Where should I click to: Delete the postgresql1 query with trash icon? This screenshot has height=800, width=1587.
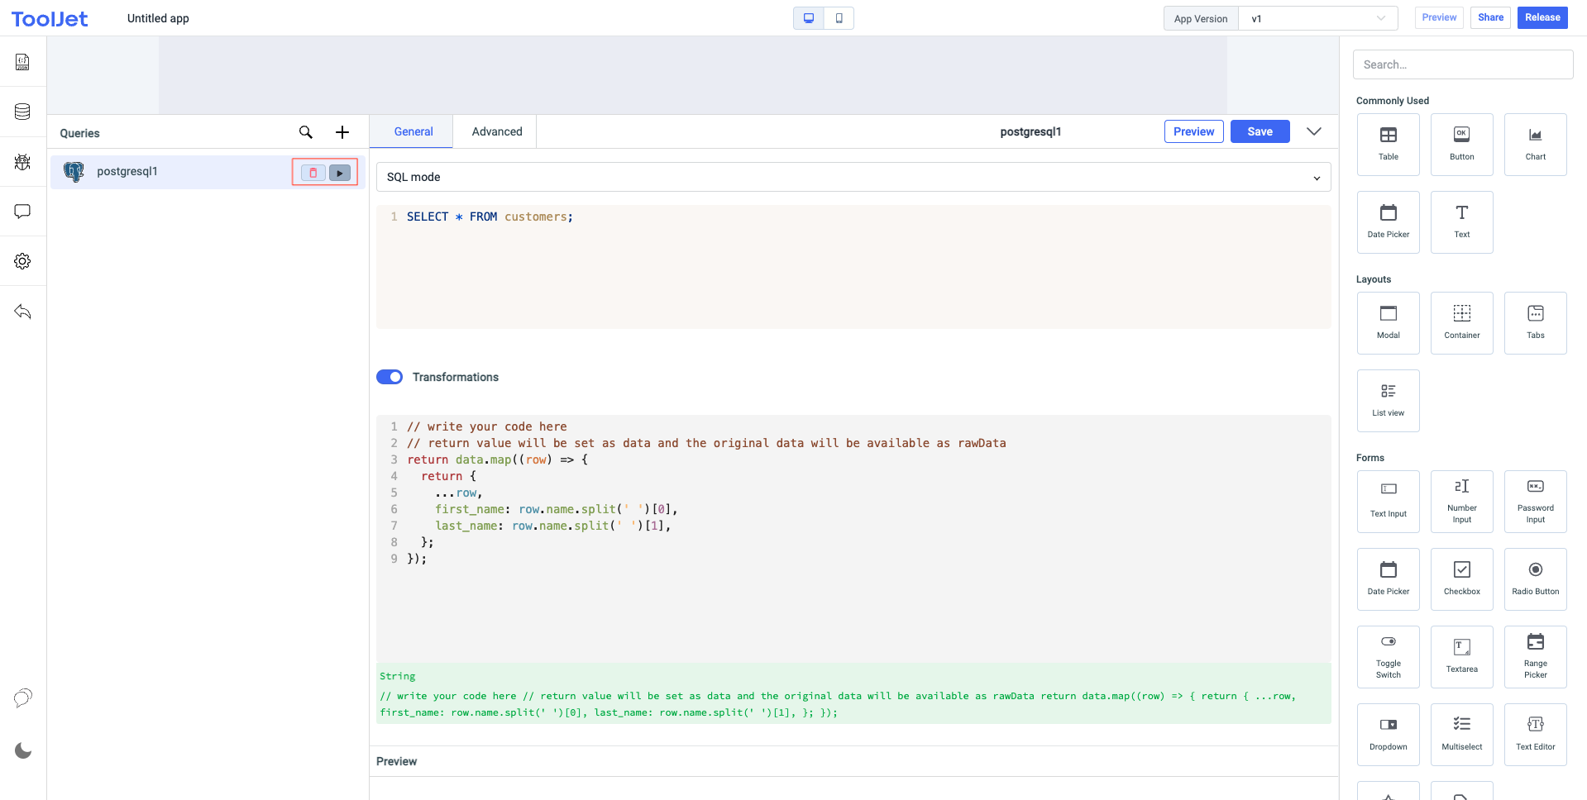(313, 173)
